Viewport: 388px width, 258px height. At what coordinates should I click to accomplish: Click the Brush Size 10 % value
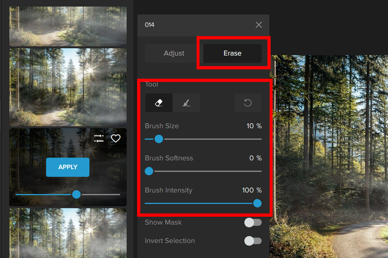pos(254,126)
